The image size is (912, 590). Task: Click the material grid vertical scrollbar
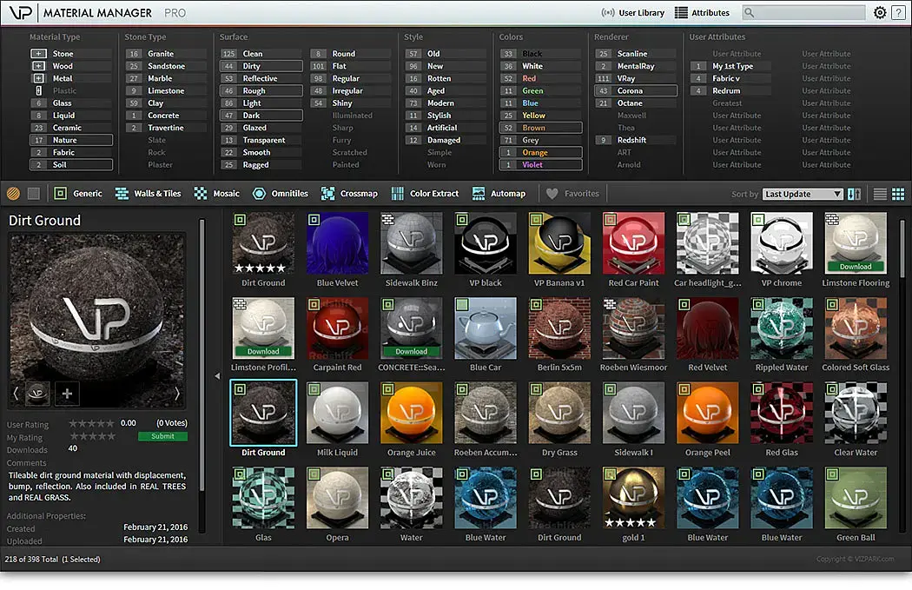902,250
